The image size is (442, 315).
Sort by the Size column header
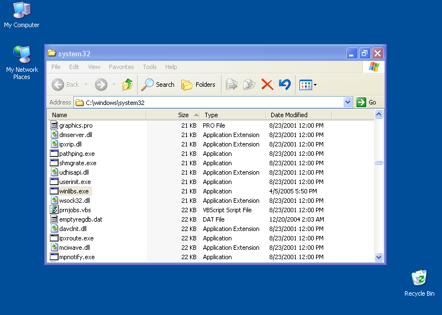173,115
